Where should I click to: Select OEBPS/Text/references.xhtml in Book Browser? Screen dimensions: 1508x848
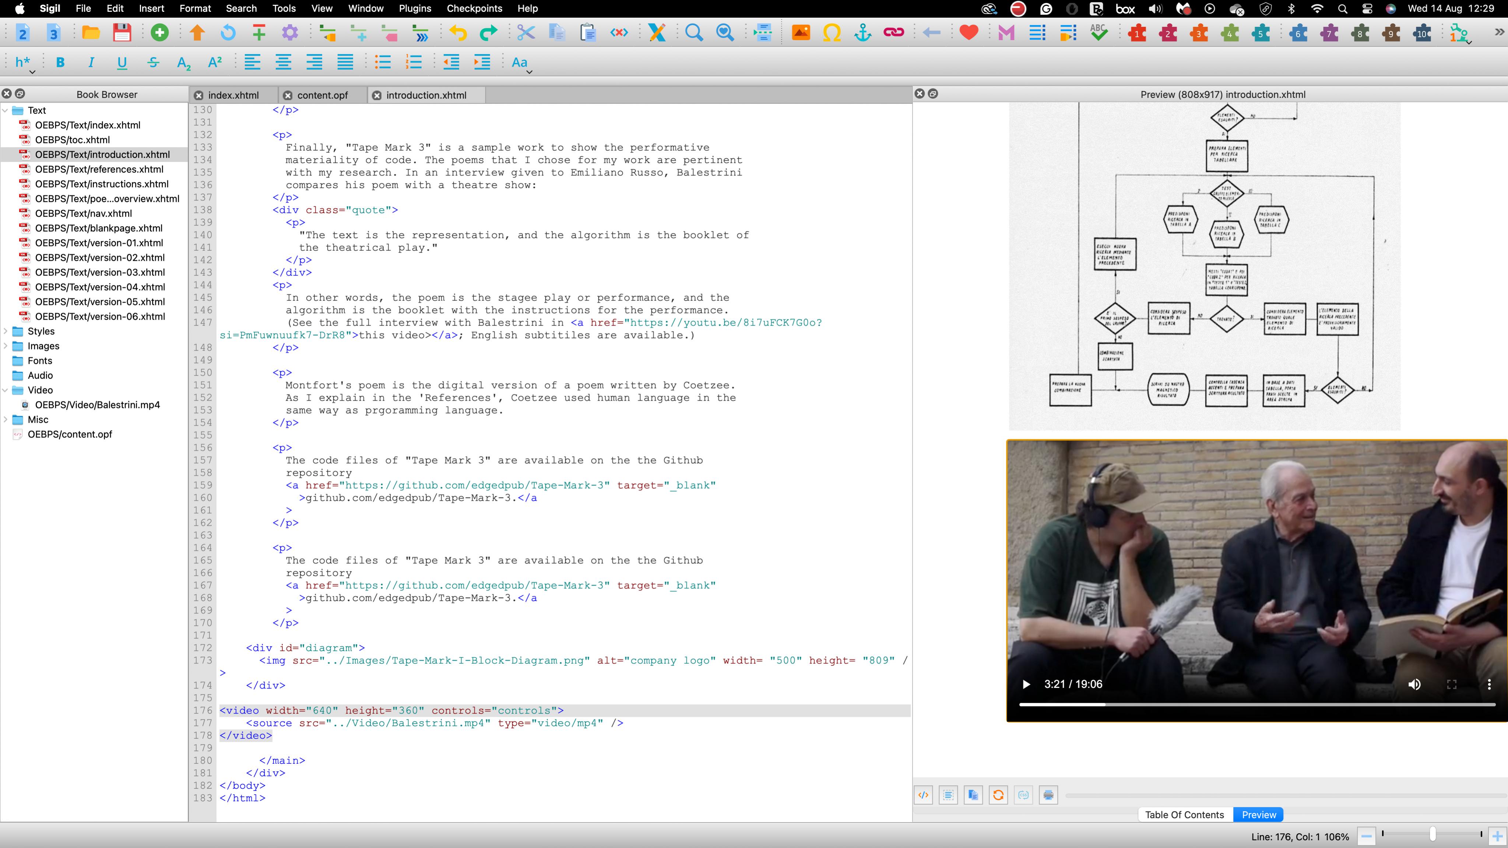pyautogui.click(x=99, y=169)
